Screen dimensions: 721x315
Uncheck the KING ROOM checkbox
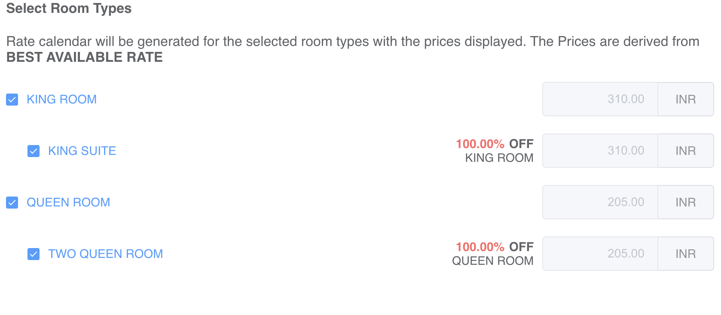click(x=12, y=100)
